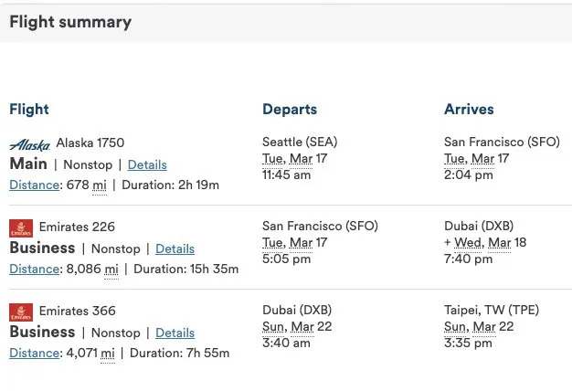The height and width of the screenshot is (391, 572).
Task: Click the Departs column header
Action: coord(290,110)
